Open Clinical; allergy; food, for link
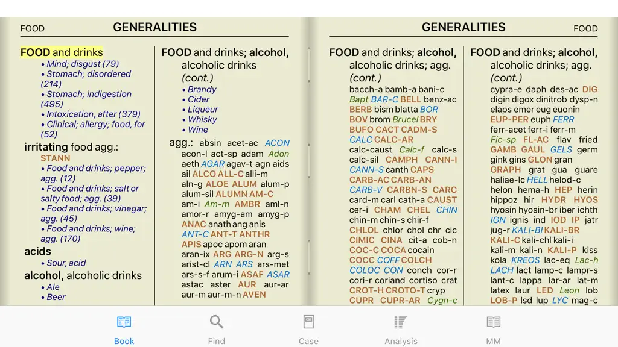This screenshot has height=347, width=618. [x=92, y=129]
